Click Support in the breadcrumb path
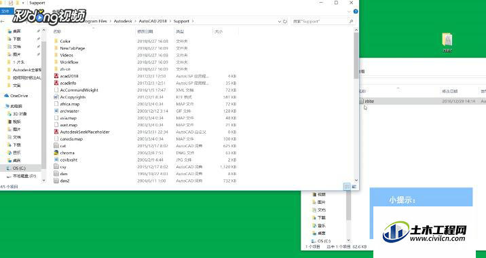 (x=181, y=21)
